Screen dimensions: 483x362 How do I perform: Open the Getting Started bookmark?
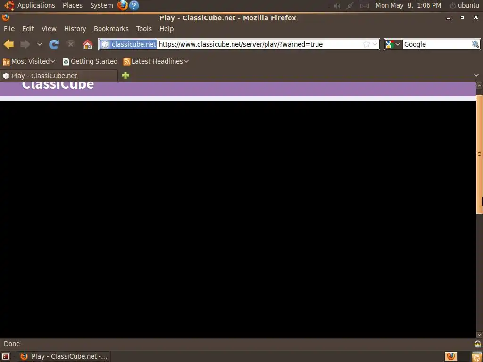tap(90, 62)
